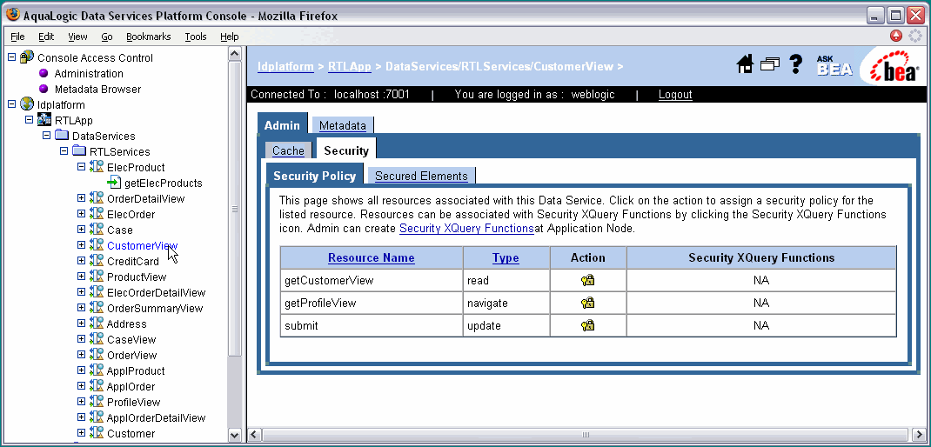This screenshot has height=447, width=931.
Task: Click the ProfileView data service icon
Action: pos(97,402)
